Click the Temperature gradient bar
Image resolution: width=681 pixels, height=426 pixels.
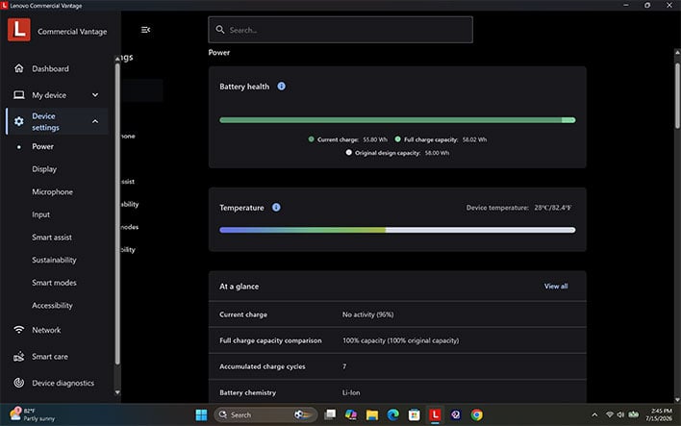pos(397,230)
